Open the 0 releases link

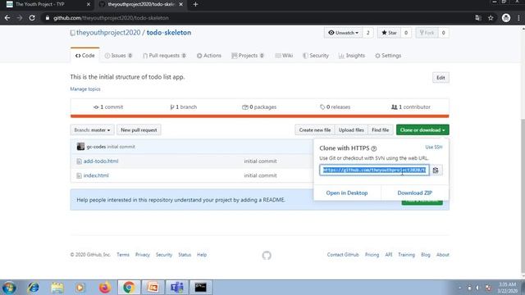[x=336, y=107]
